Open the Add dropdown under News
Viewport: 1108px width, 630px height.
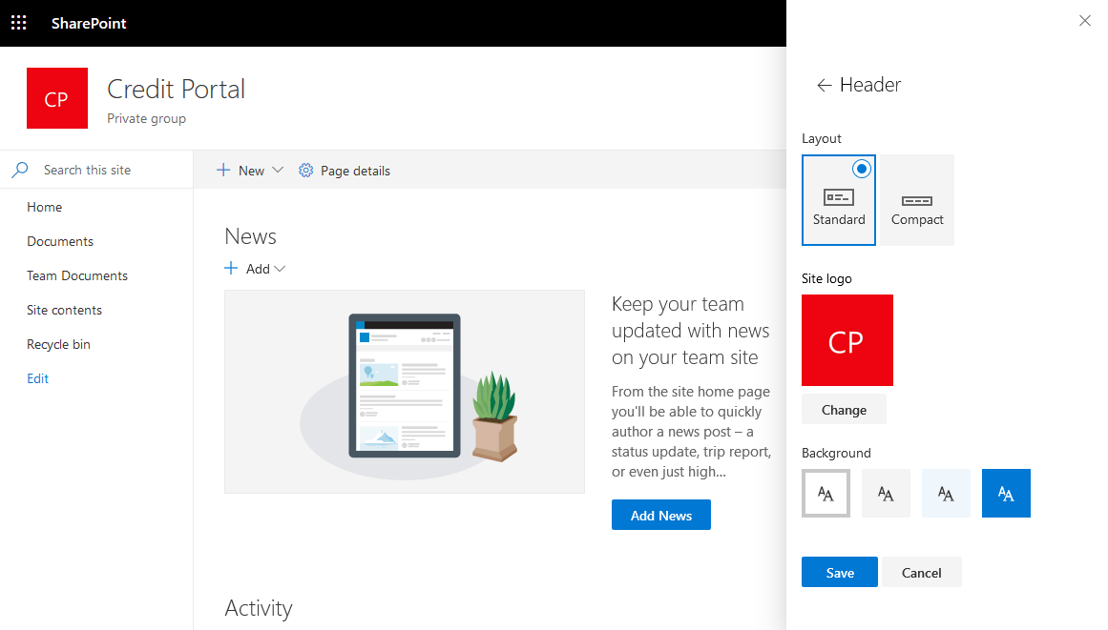click(x=280, y=269)
